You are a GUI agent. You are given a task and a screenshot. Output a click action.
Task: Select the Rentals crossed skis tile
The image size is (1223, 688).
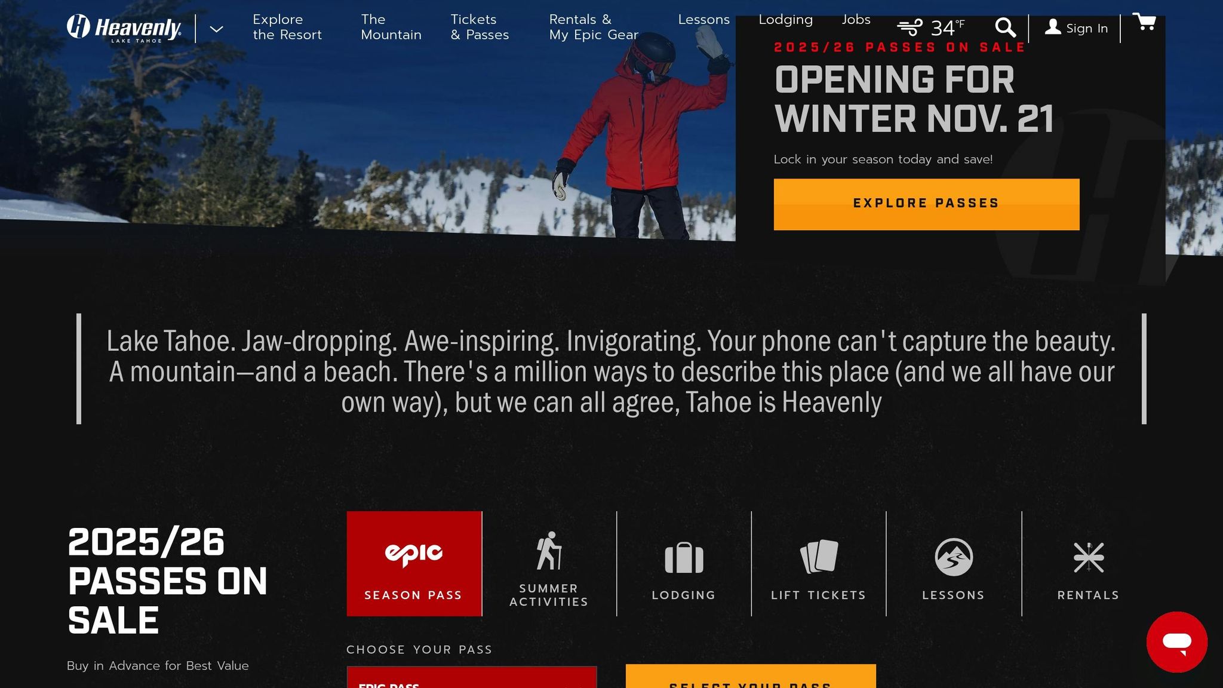[x=1089, y=564]
